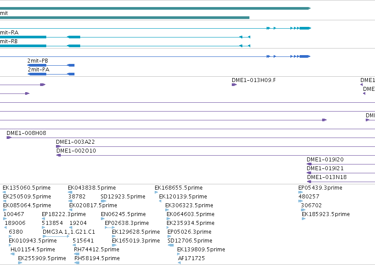Click EST label EK043838.5prime

[92, 188]
